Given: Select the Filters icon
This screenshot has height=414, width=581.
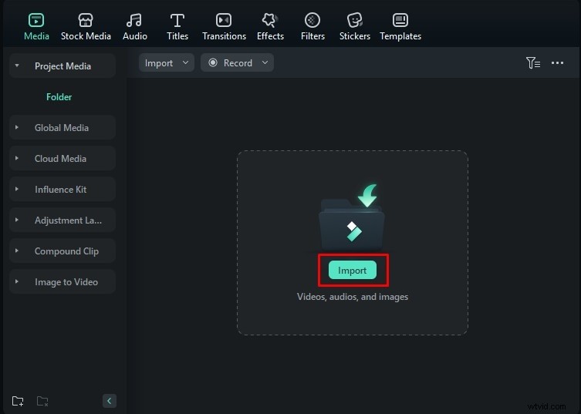Looking at the screenshot, I should [312, 21].
